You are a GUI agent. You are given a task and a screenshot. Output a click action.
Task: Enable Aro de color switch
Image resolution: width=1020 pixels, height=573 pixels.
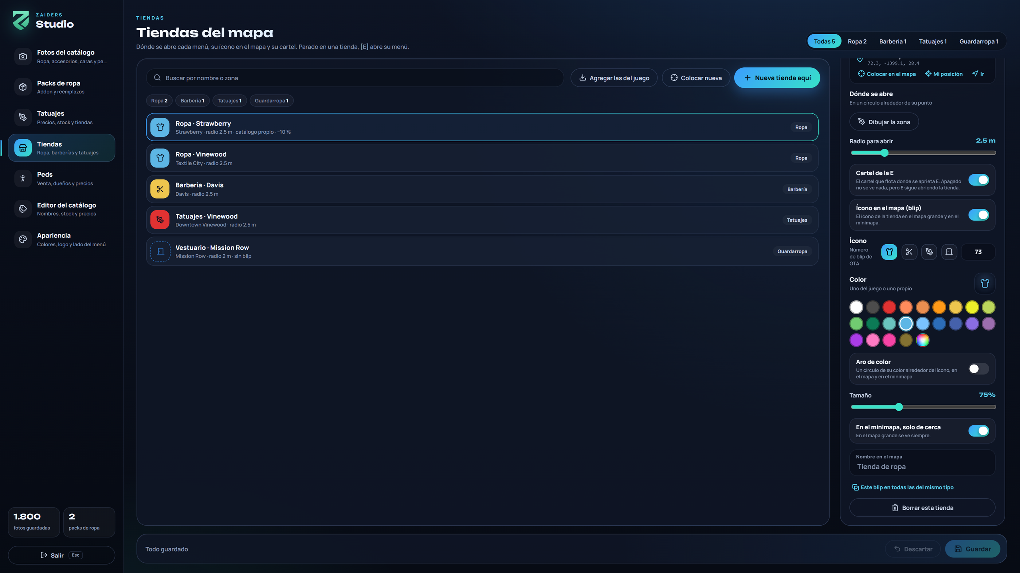(x=979, y=369)
